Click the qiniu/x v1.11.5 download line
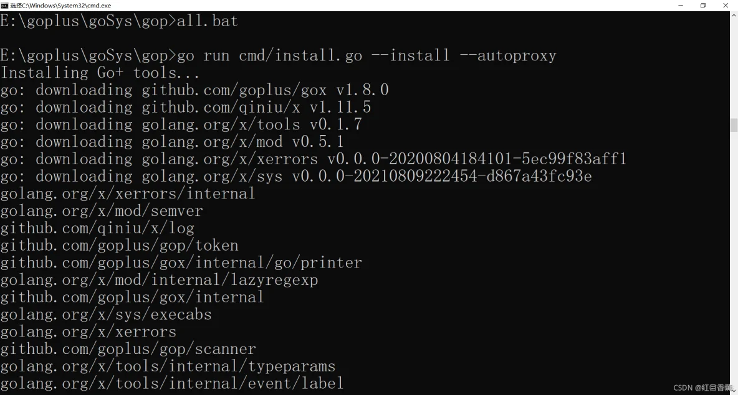Viewport: 738px width, 395px height. pos(186,108)
